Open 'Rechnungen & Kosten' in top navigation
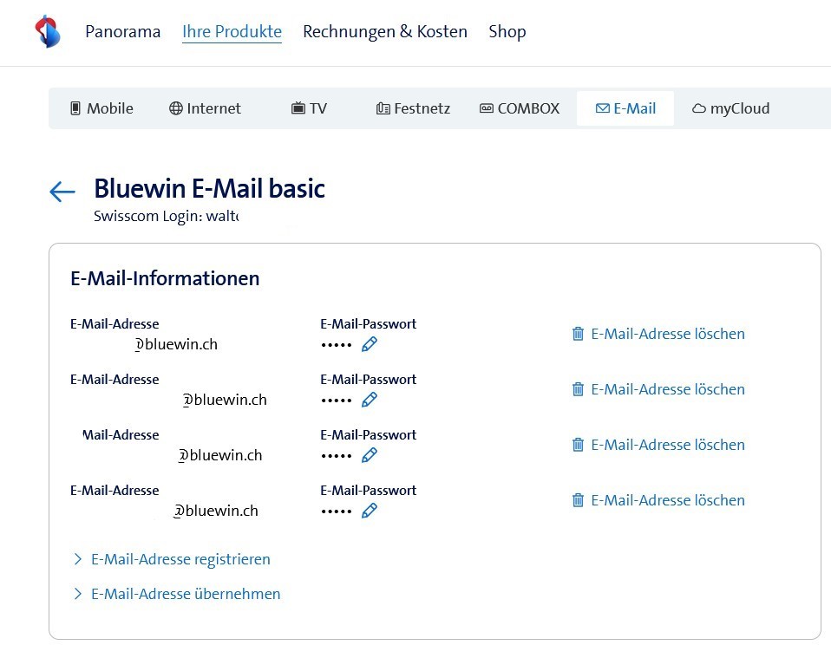The width and height of the screenshot is (831, 645). point(384,32)
